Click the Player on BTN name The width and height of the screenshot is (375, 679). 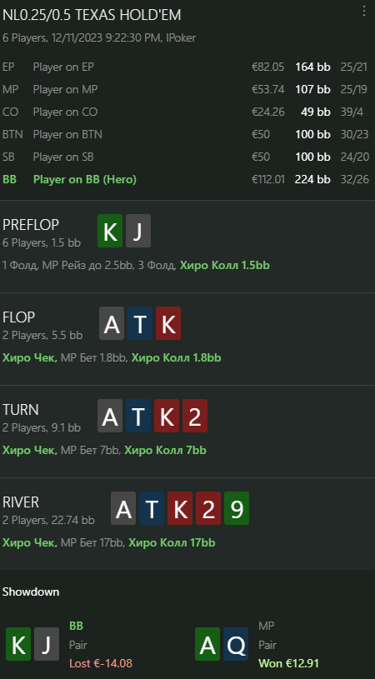click(67, 135)
